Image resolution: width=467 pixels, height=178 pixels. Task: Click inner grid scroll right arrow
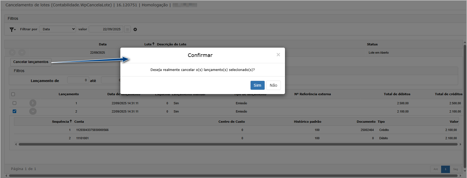[x=460, y=144]
